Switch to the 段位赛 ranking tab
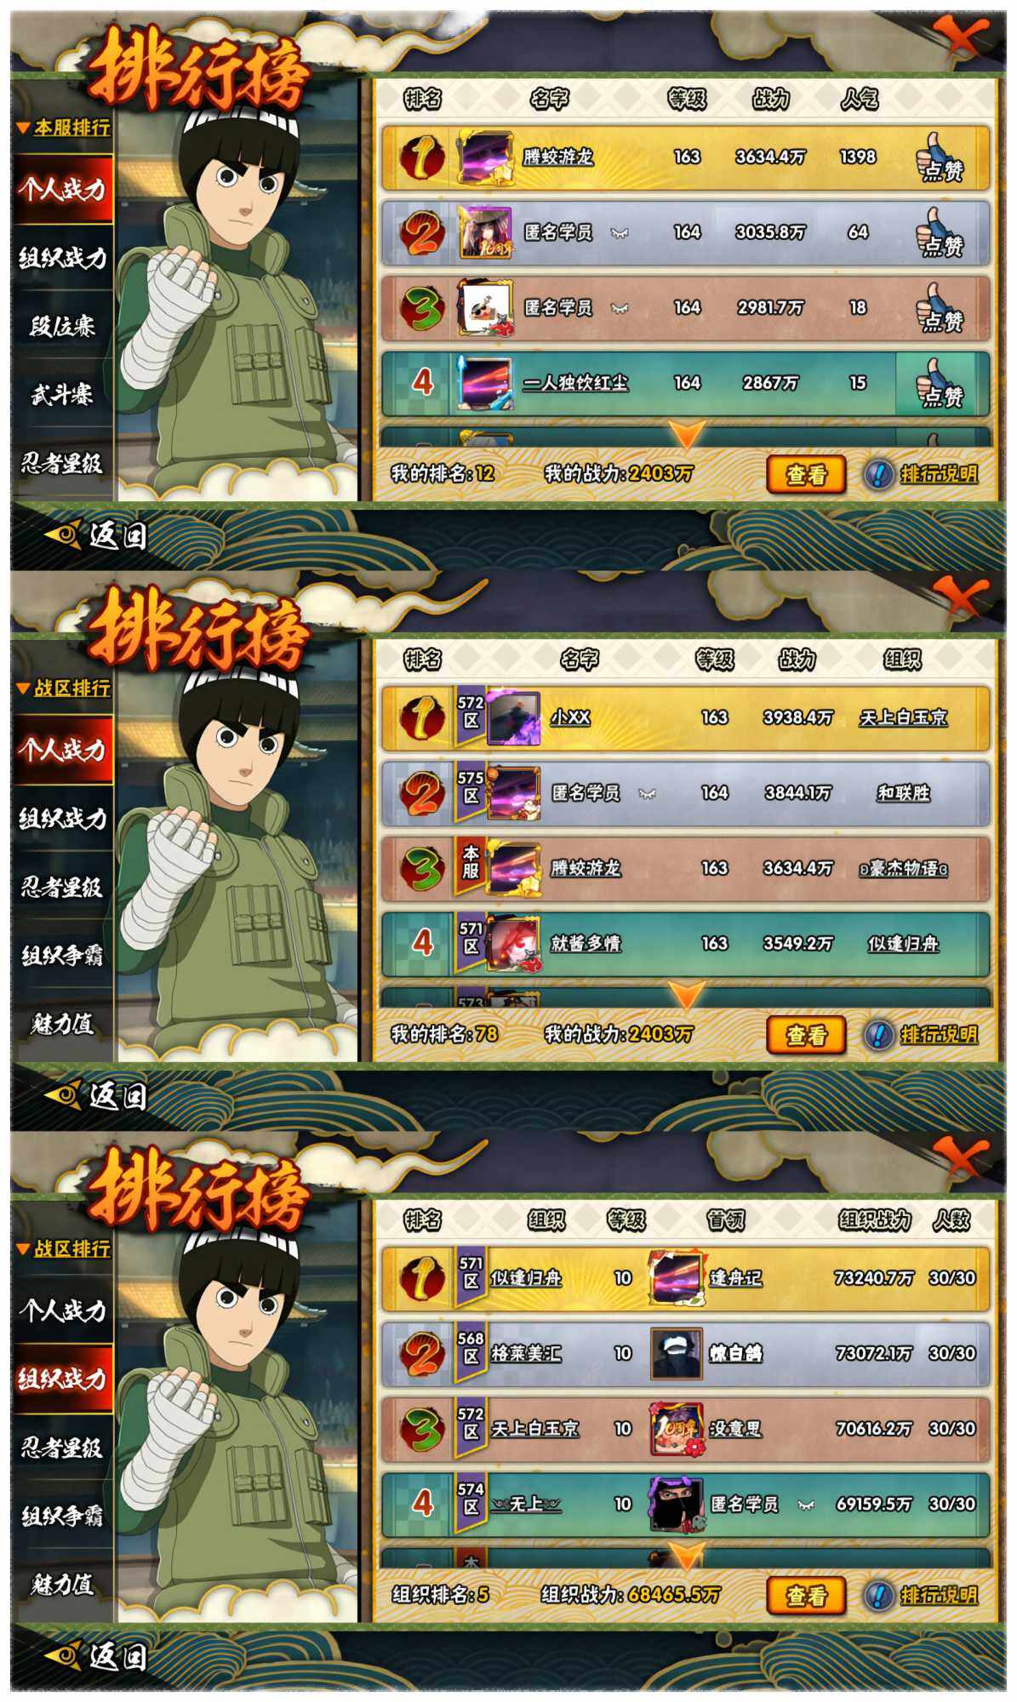 pos(62,325)
